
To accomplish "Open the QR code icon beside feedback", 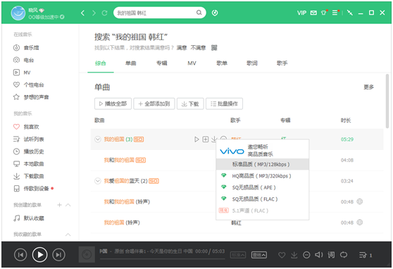I will 214,48.
